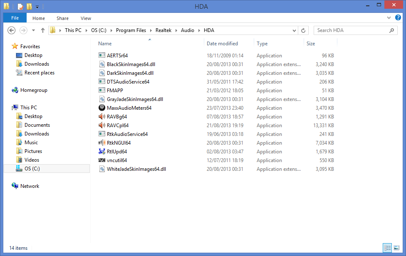The height and width of the screenshot is (256, 406).
Task: Click the '13,331 KB' size value
Action: pos(323,126)
